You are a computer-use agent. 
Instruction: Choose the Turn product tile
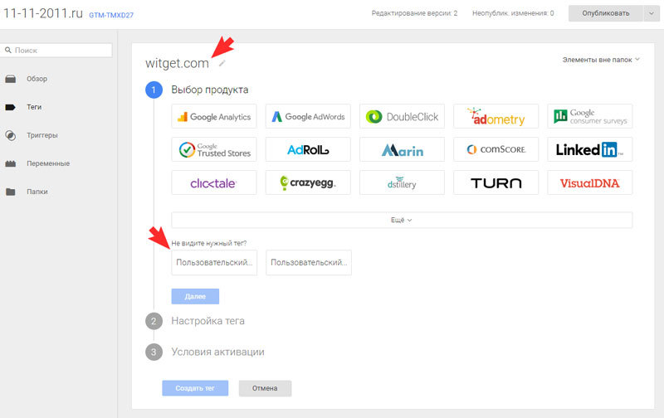(496, 182)
